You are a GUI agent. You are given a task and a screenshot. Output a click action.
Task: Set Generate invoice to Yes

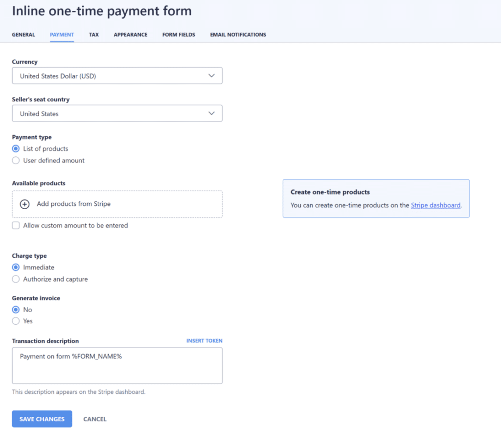point(15,321)
